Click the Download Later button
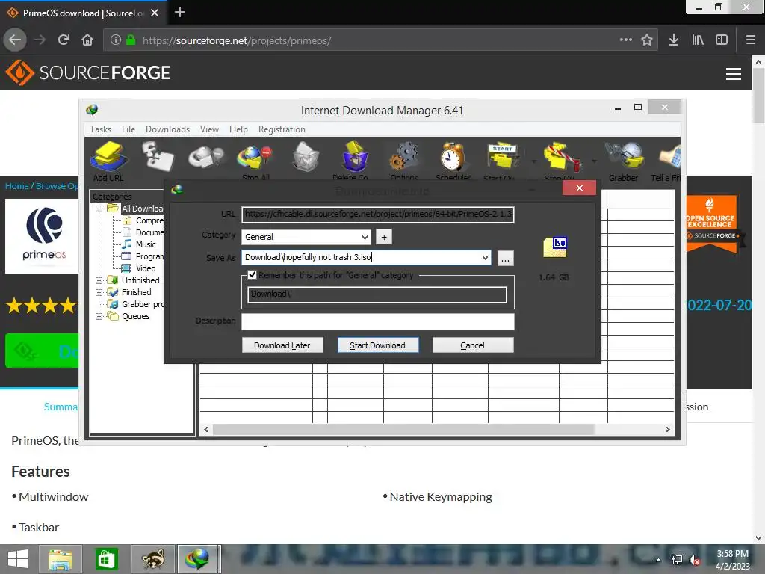The height and width of the screenshot is (574, 765). pos(282,345)
